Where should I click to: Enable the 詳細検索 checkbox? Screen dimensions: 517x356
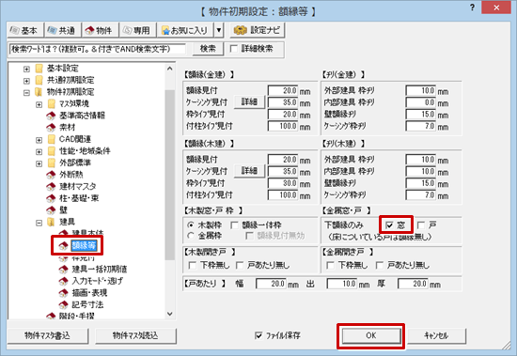click(233, 49)
